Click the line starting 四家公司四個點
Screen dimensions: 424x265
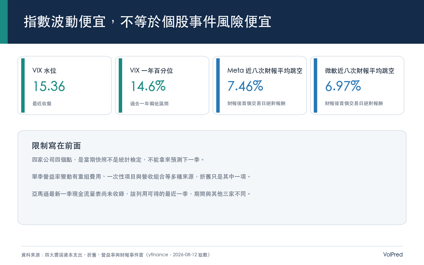pyautogui.click(x=118, y=160)
